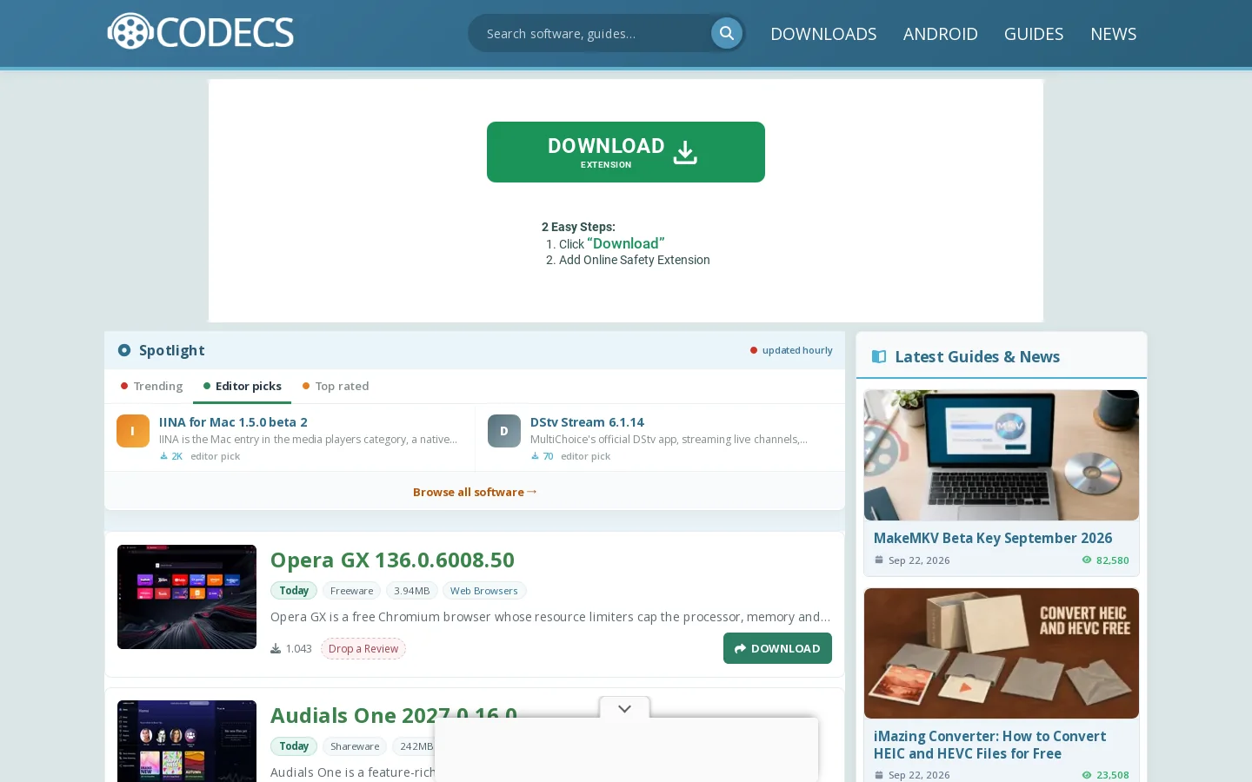Click the Spotlight circle icon
The image size is (1252, 782).
pyautogui.click(x=124, y=350)
